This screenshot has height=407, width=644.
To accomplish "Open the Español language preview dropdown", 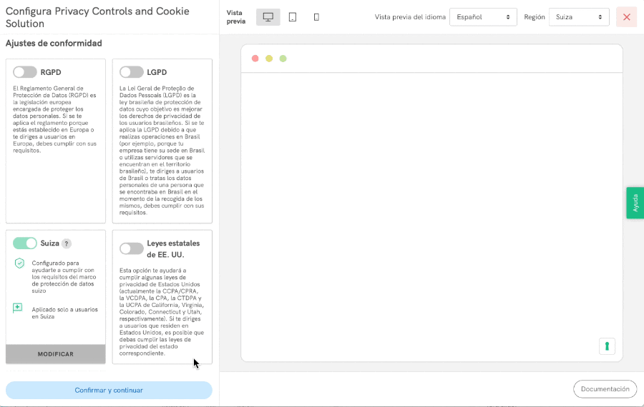I will point(483,17).
